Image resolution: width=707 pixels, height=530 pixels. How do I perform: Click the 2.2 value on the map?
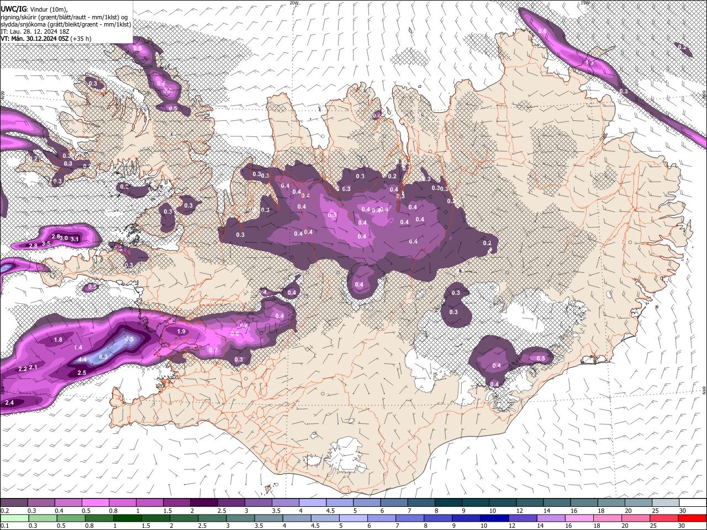pos(23,369)
